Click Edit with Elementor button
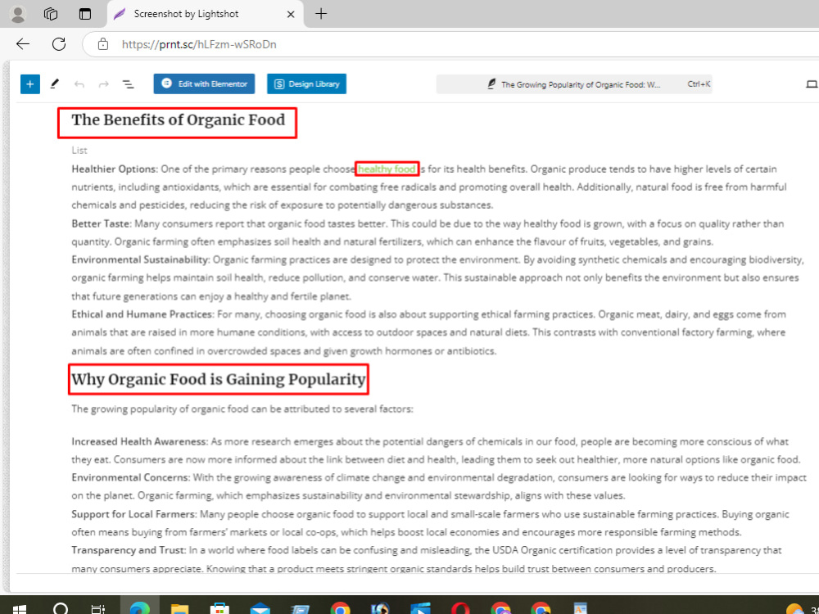This screenshot has height=614, width=819. click(x=204, y=84)
